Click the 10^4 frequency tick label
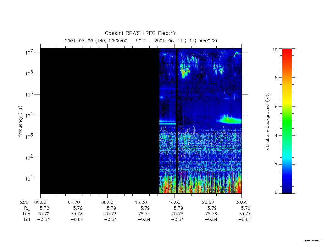Screen dimensions: 322x242 30,115
